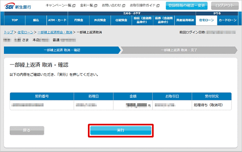Open the 投信(金融商品仲介) tab
This screenshot has width=242, height=152.
[x=142, y=20]
